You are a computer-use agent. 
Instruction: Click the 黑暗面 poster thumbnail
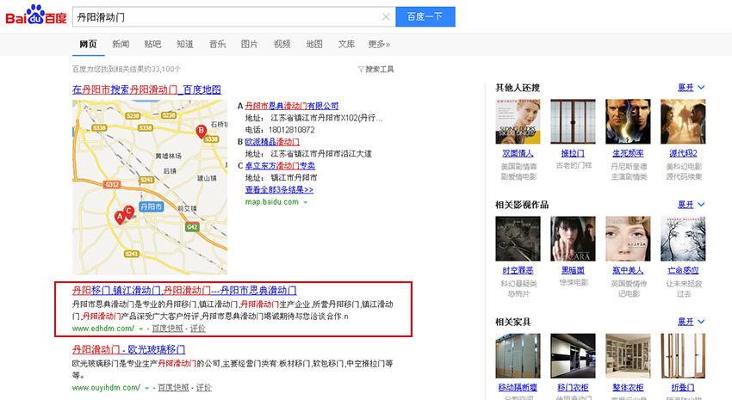(573, 238)
